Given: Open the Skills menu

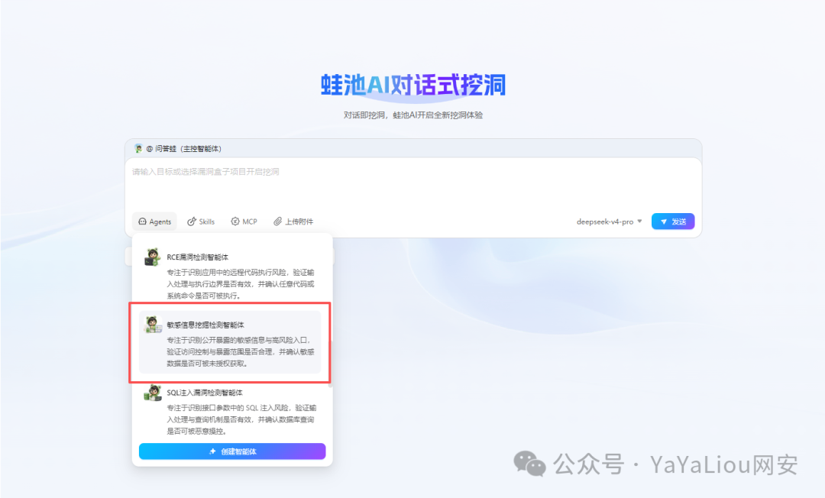Looking at the screenshot, I should pos(201,222).
